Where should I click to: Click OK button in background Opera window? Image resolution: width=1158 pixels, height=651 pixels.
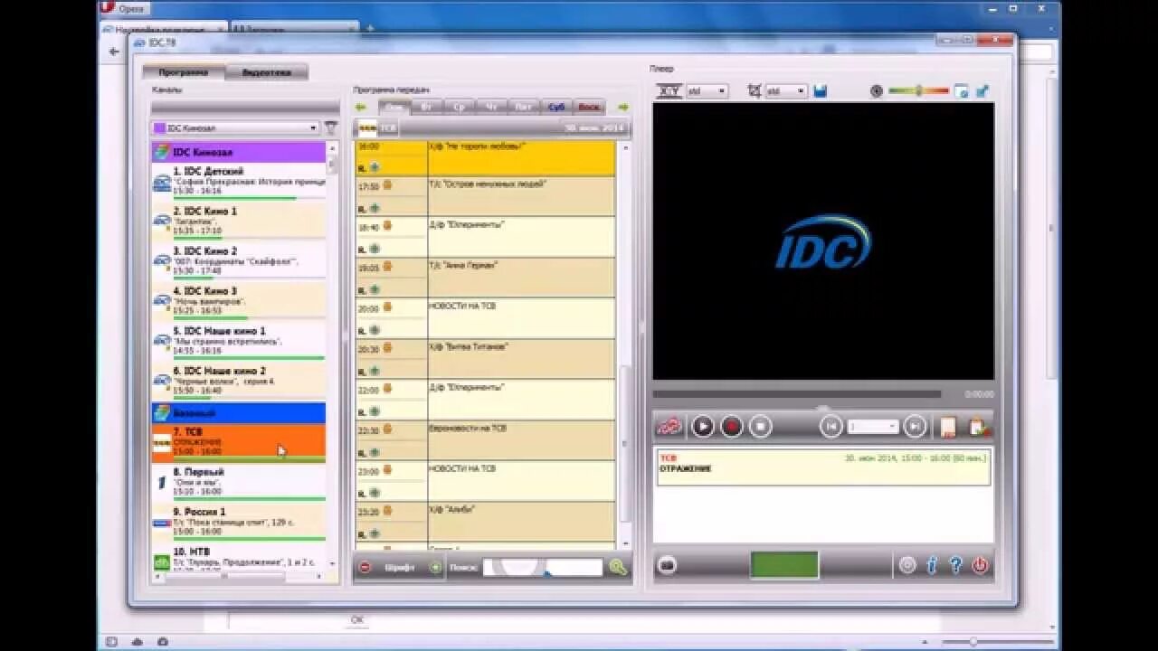coord(356,620)
